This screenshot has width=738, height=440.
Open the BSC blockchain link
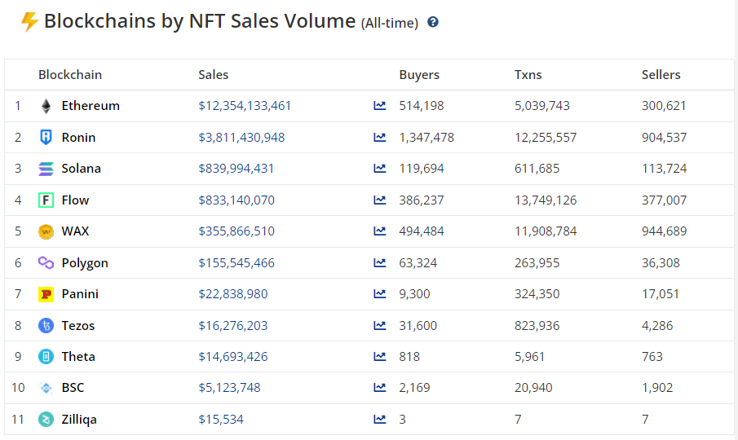[73, 388]
